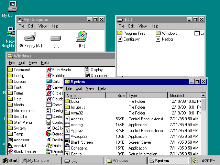Click the System window vertical scrollbar thumb
Screen dimensions: 220x165
[203, 104]
